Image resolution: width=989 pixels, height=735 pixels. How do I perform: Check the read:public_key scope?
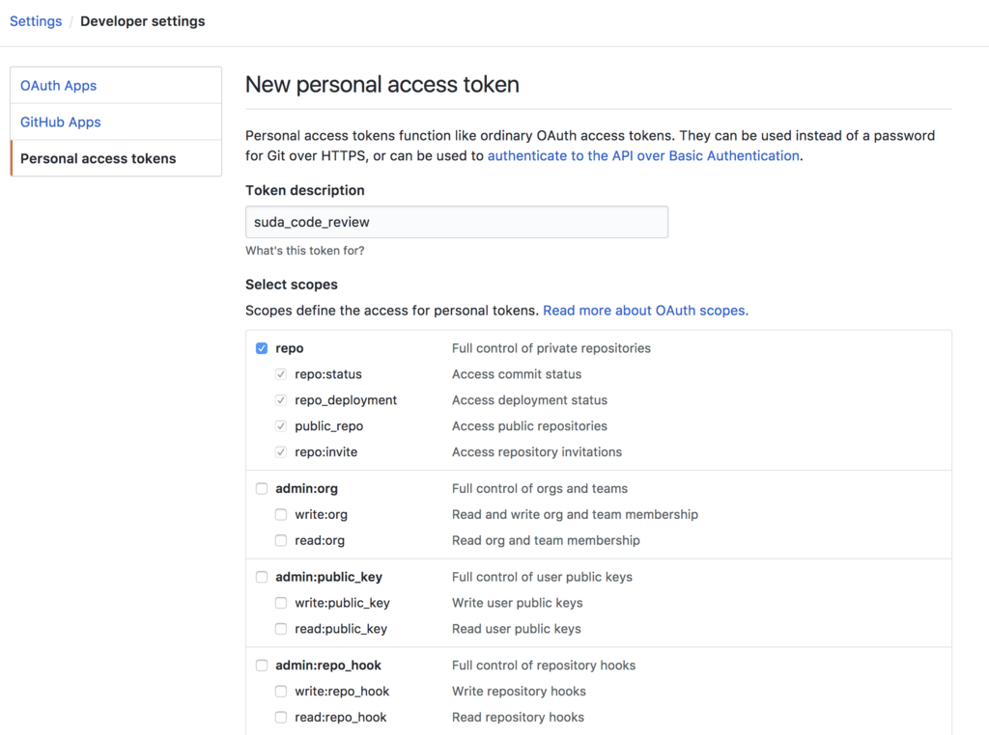[281, 630]
